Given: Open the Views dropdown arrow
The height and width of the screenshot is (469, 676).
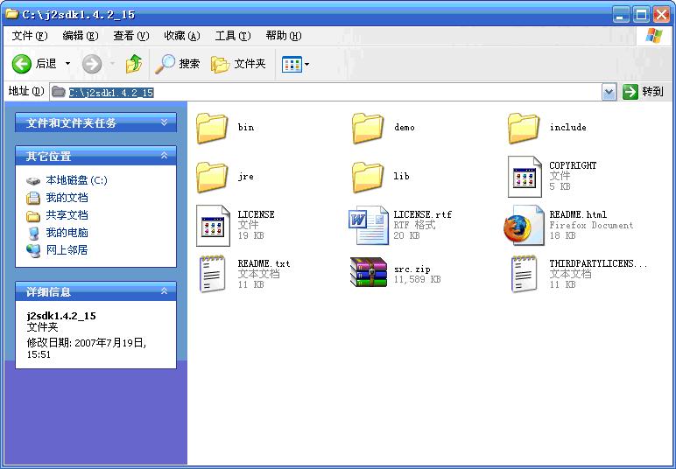Looking at the screenshot, I should point(306,65).
